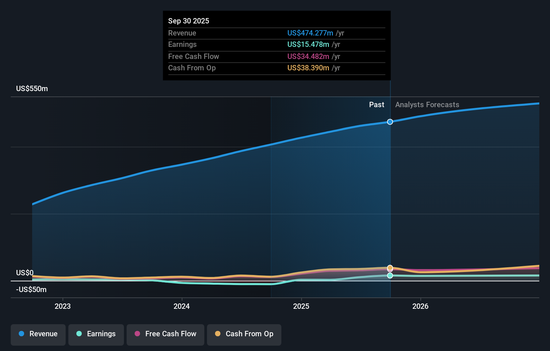The width and height of the screenshot is (550, 351).
Task: Click the orange Cash From Op legend dot
Action: click(218, 334)
